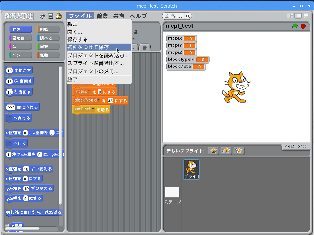Click the red stop button

(303, 26)
